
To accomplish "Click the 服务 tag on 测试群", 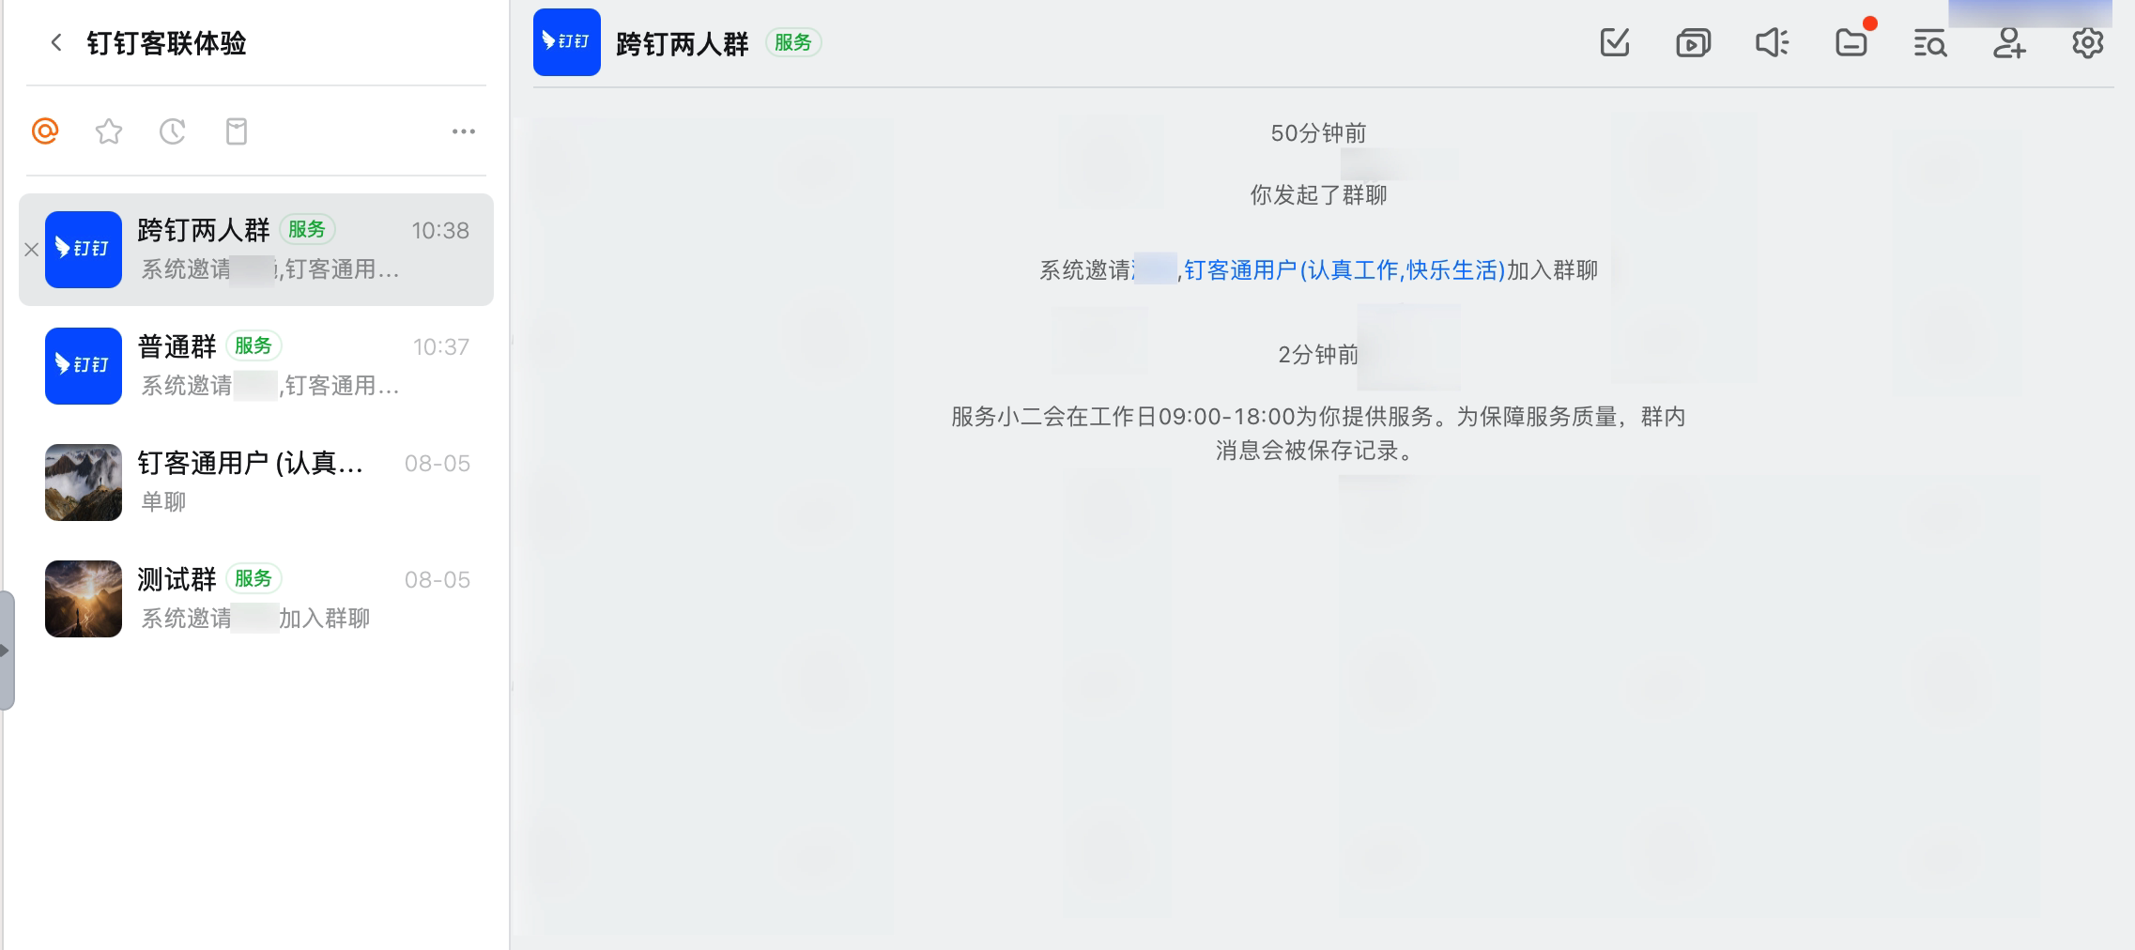I will pyautogui.click(x=253, y=578).
